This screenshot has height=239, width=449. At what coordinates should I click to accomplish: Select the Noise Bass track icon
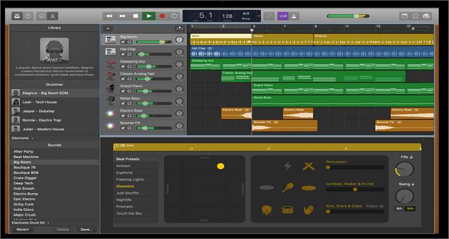point(110,101)
